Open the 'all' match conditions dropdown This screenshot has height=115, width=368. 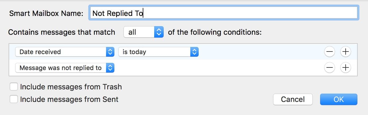pyautogui.click(x=144, y=32)
